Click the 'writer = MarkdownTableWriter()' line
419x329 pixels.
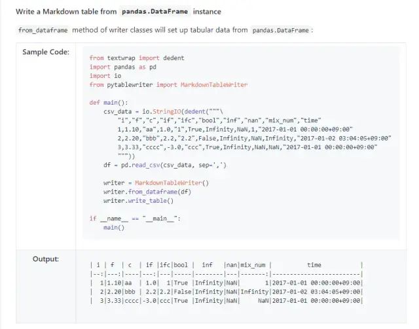(x=156, y=182)
